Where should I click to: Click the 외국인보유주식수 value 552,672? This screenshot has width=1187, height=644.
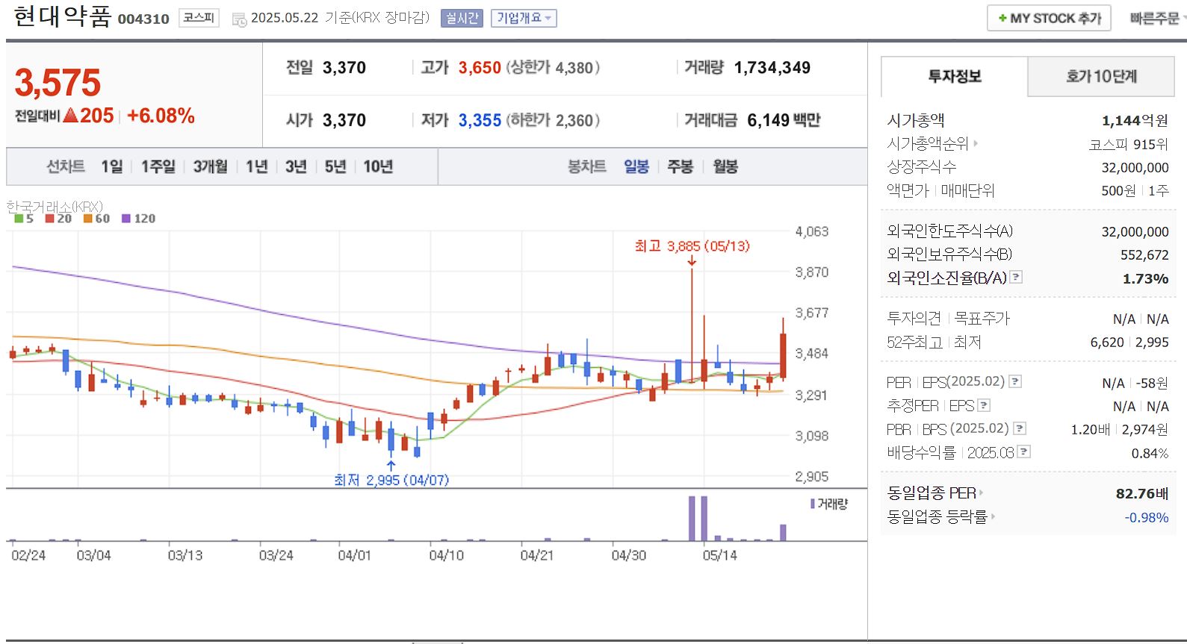(1144, 254)
